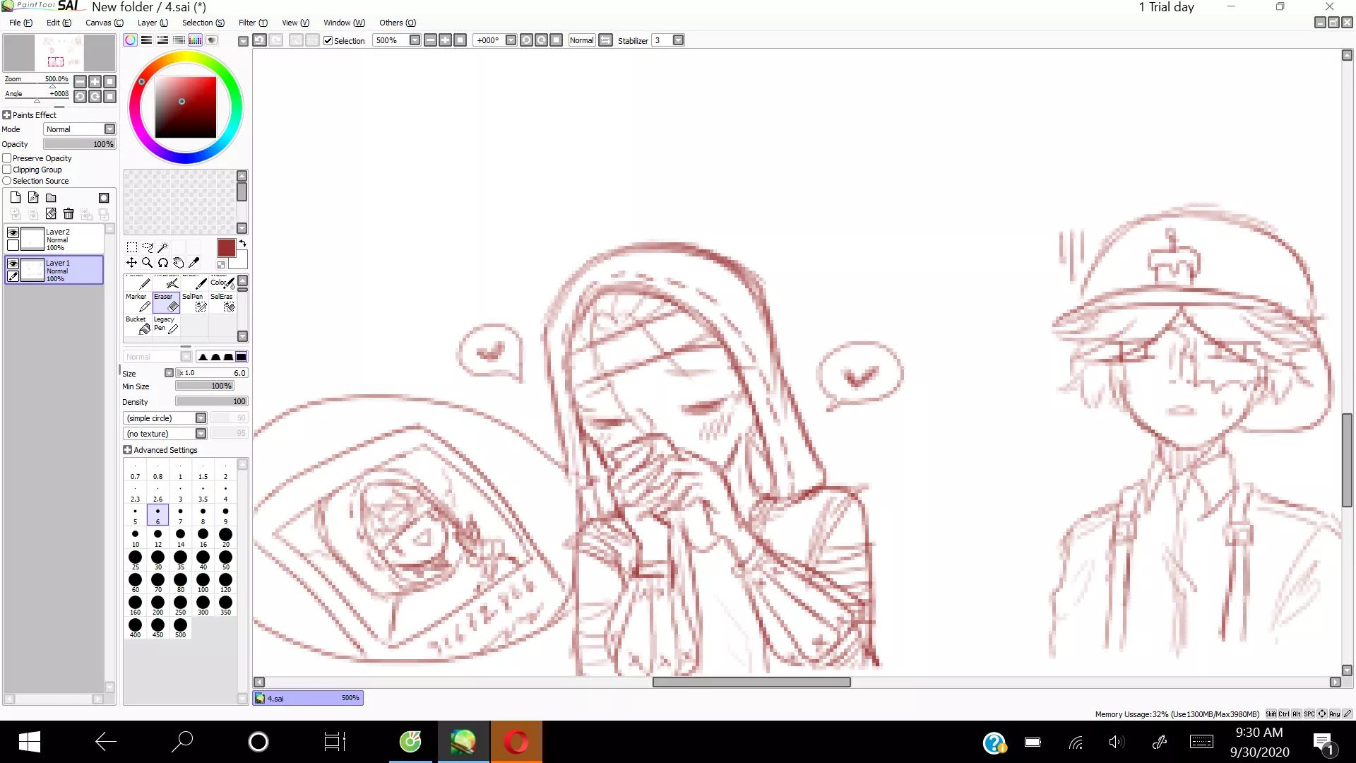Select the Bucket tool
The height and width of the screenshot is (763, 1356).
138,325
